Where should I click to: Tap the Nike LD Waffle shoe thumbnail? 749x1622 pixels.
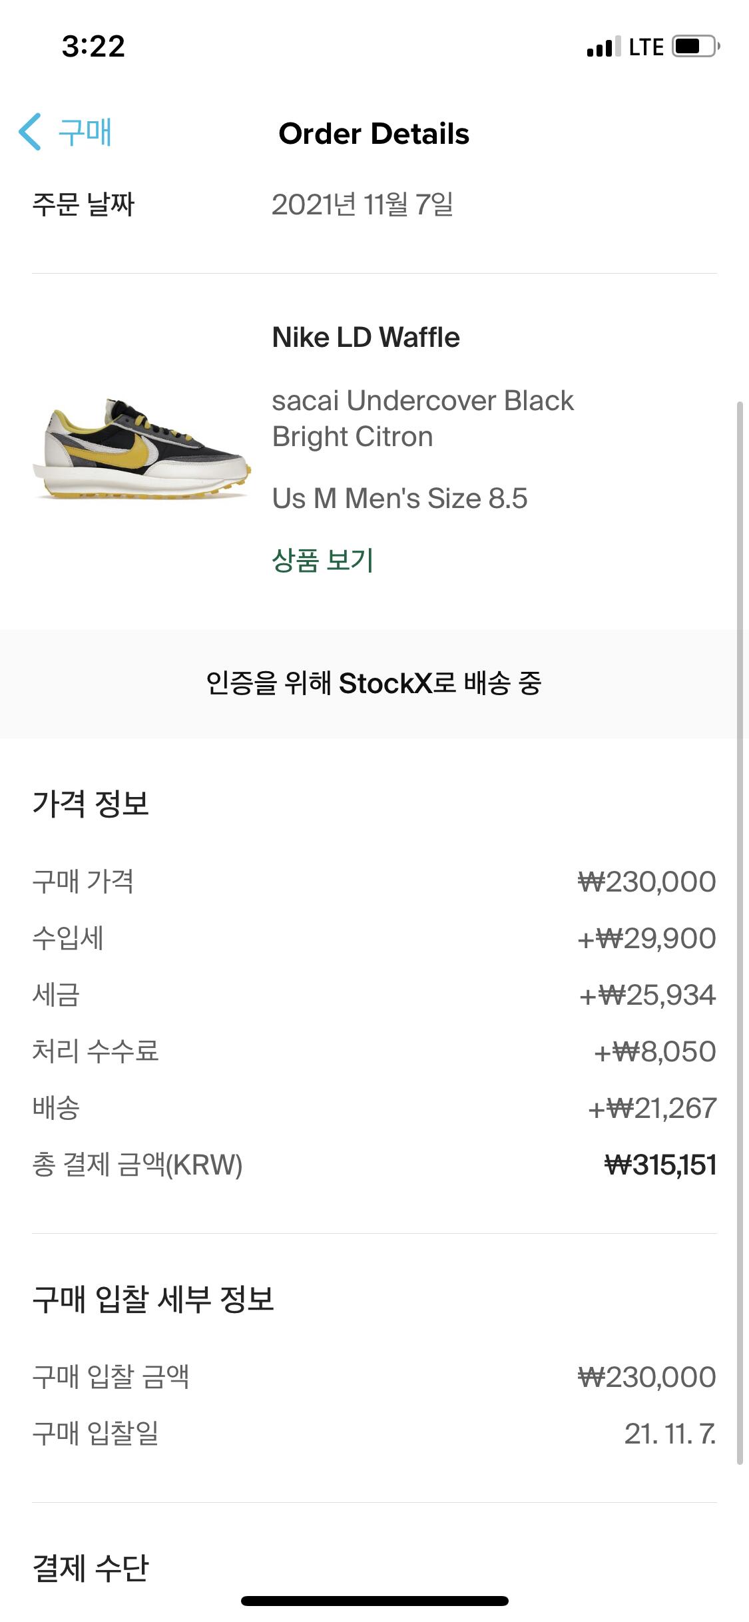(142, 448)
